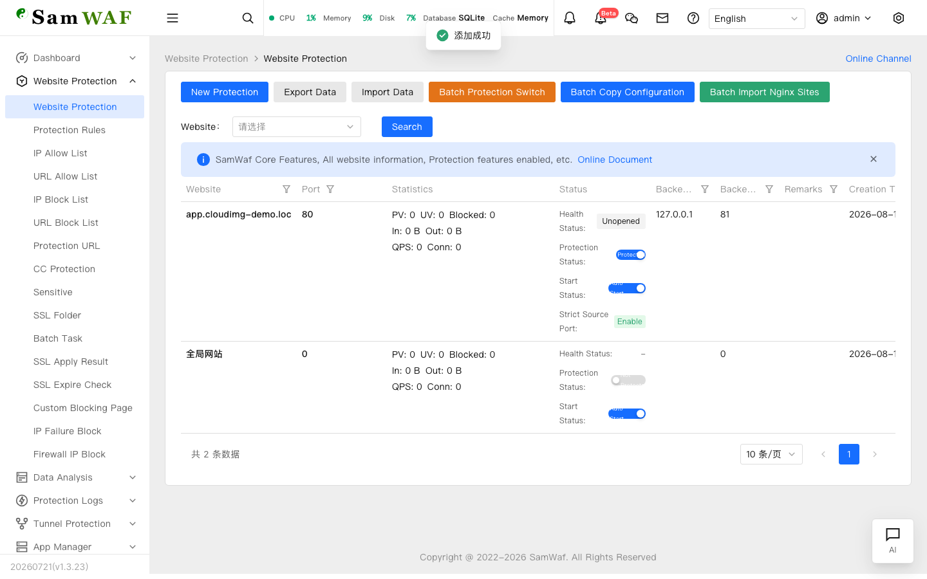927x579 pixels.
Task: Open the Online Channel link
Action: pos(878,59)
